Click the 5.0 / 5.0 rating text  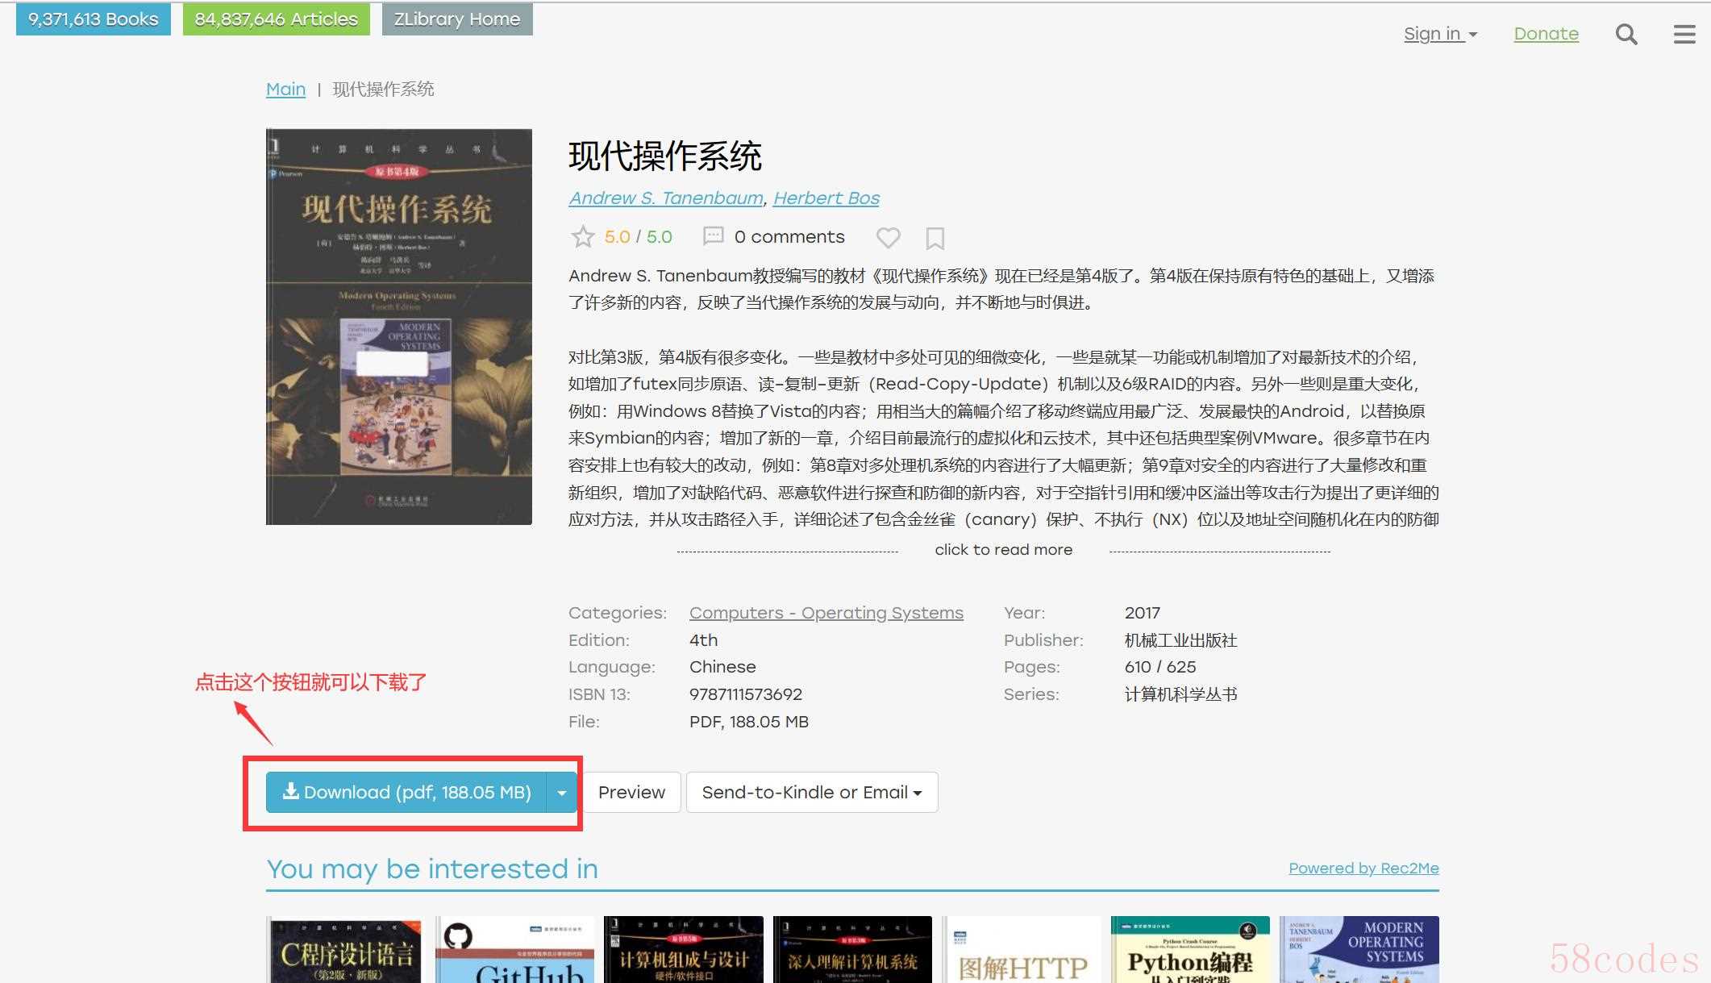coord(638,236)
